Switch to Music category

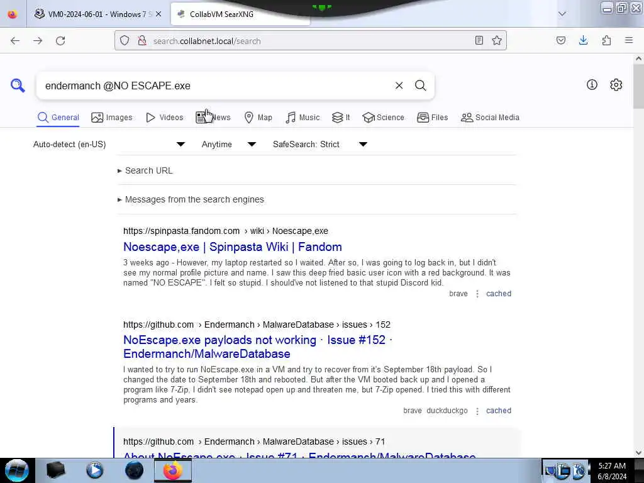click(303, 118)
